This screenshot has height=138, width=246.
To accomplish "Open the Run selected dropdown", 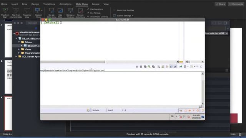I will click(x=227, y=33).
